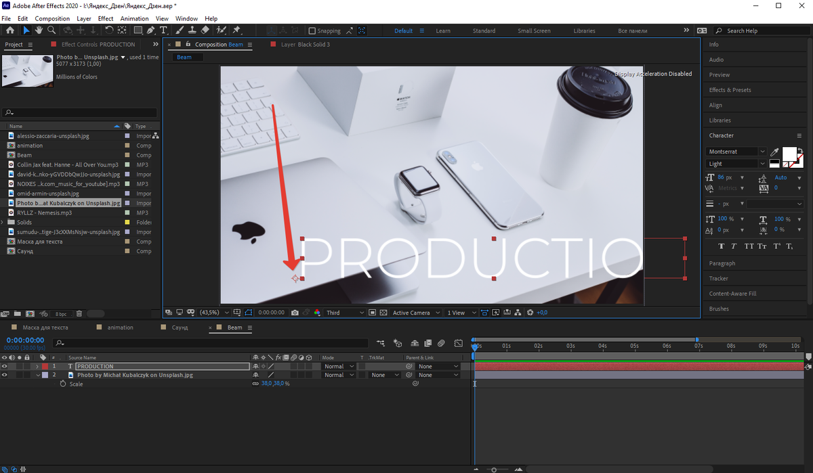Toggle the Scale constrain proportions link
The image size is (813, 473).
coord(255,384)
